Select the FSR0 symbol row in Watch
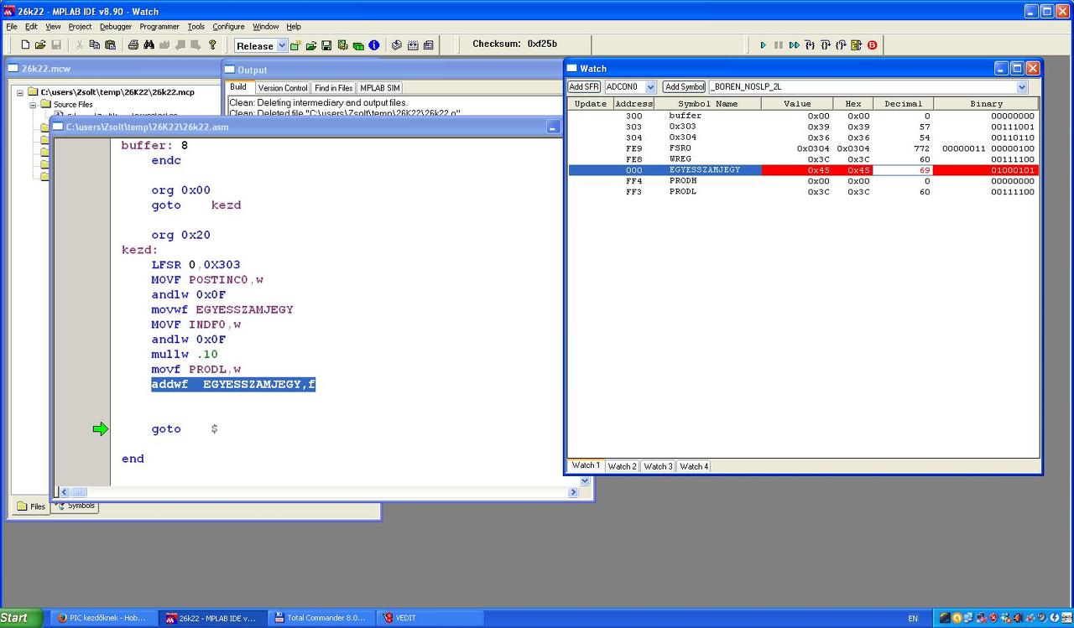 click(804, 148)
